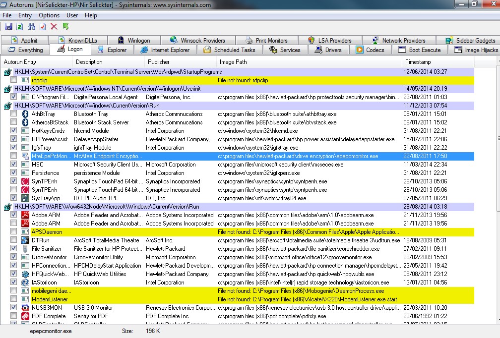The width and height of the screenshot is (500, 338).
Task: Open the Options menu
Action: [x=49, y=15]
